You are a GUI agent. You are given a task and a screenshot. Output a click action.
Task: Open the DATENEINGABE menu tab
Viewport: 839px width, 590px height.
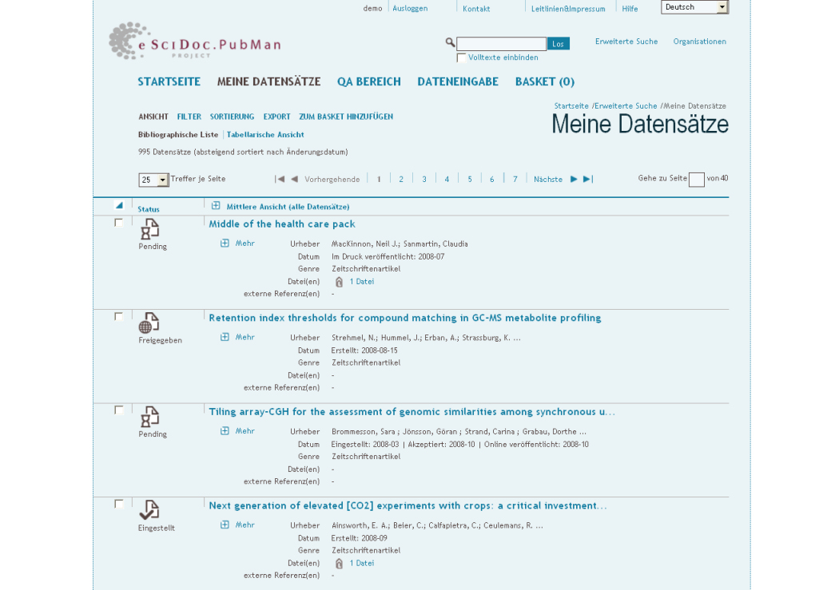coord(457,81)
